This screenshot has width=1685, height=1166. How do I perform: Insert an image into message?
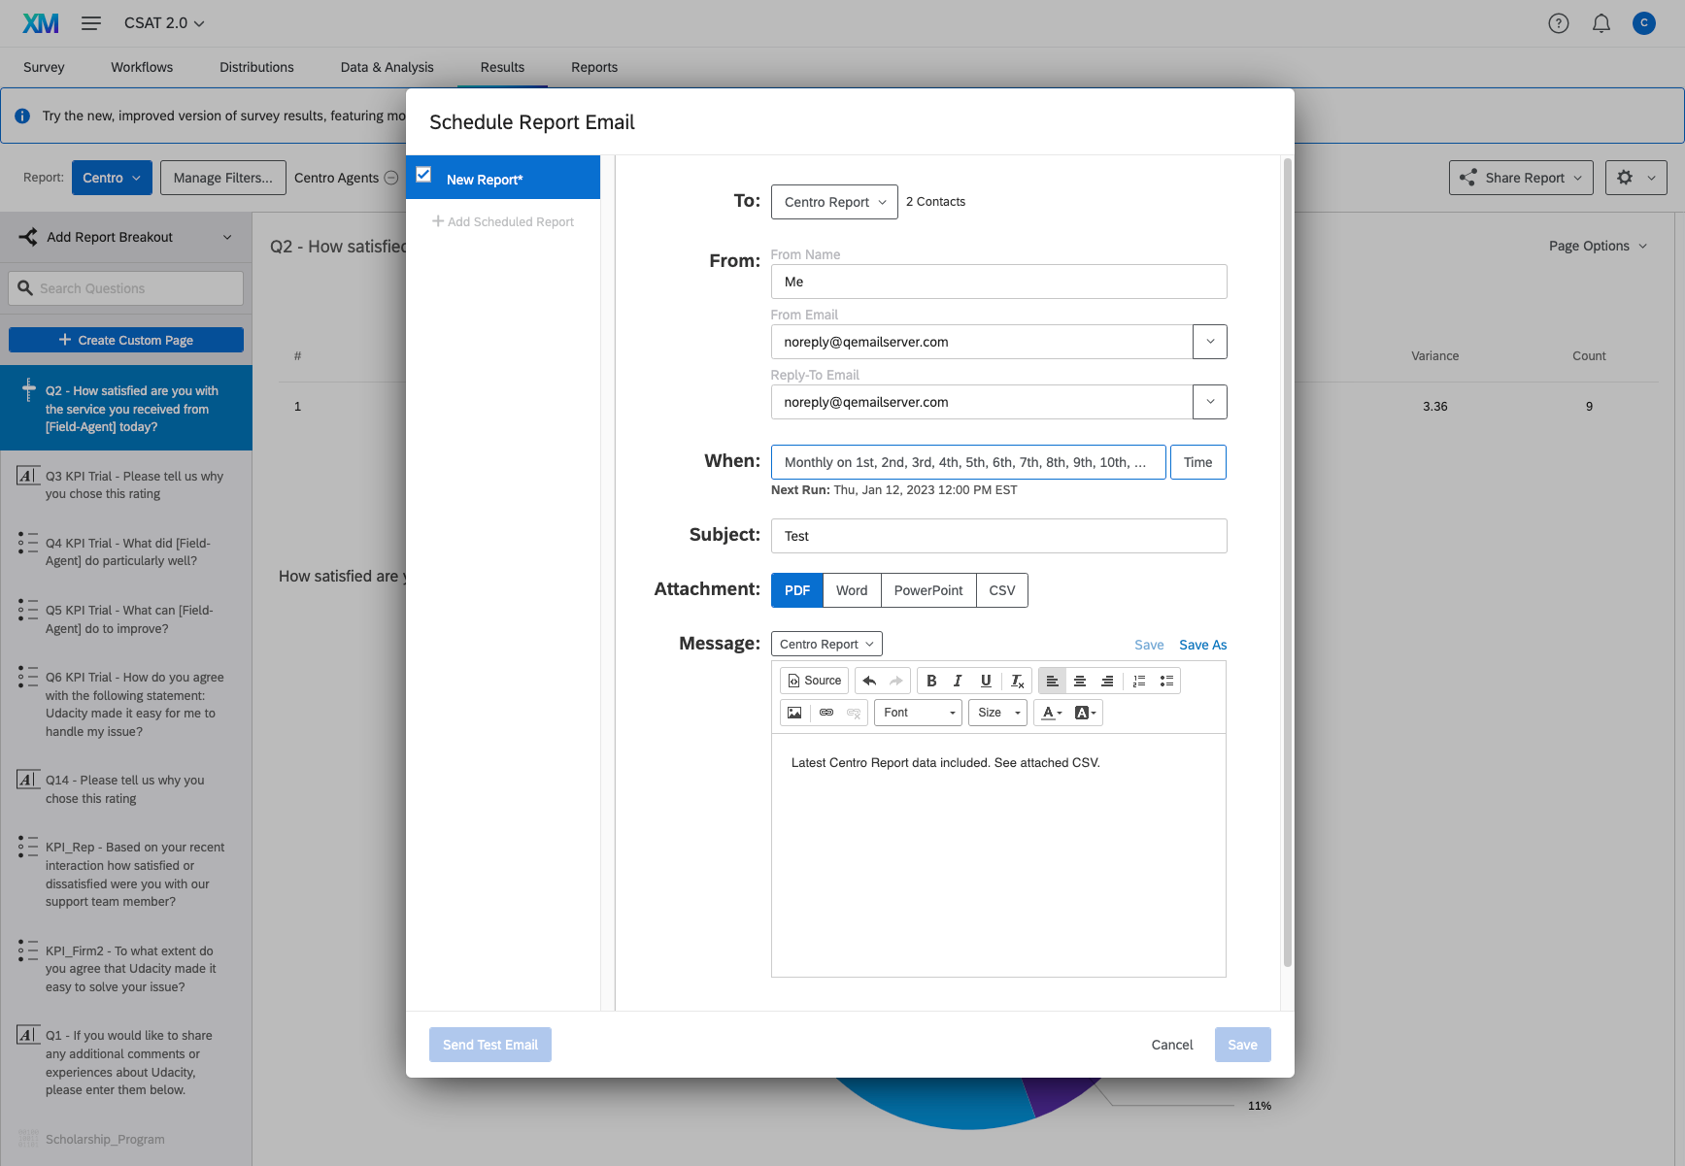[794, 713]
